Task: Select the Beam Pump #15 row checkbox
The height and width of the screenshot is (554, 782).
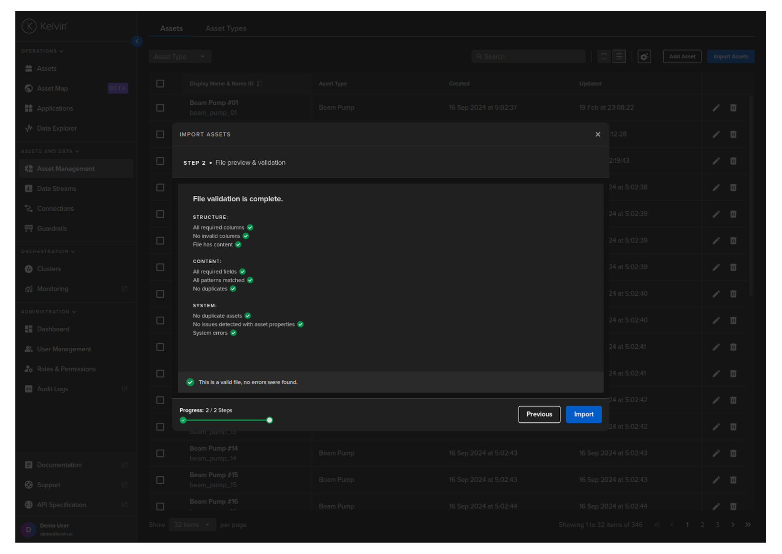Action: 160,480
